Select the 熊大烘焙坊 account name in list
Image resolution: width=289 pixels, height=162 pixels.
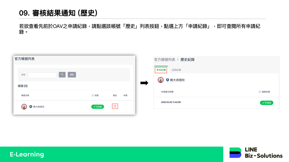(x=39, y=107)
